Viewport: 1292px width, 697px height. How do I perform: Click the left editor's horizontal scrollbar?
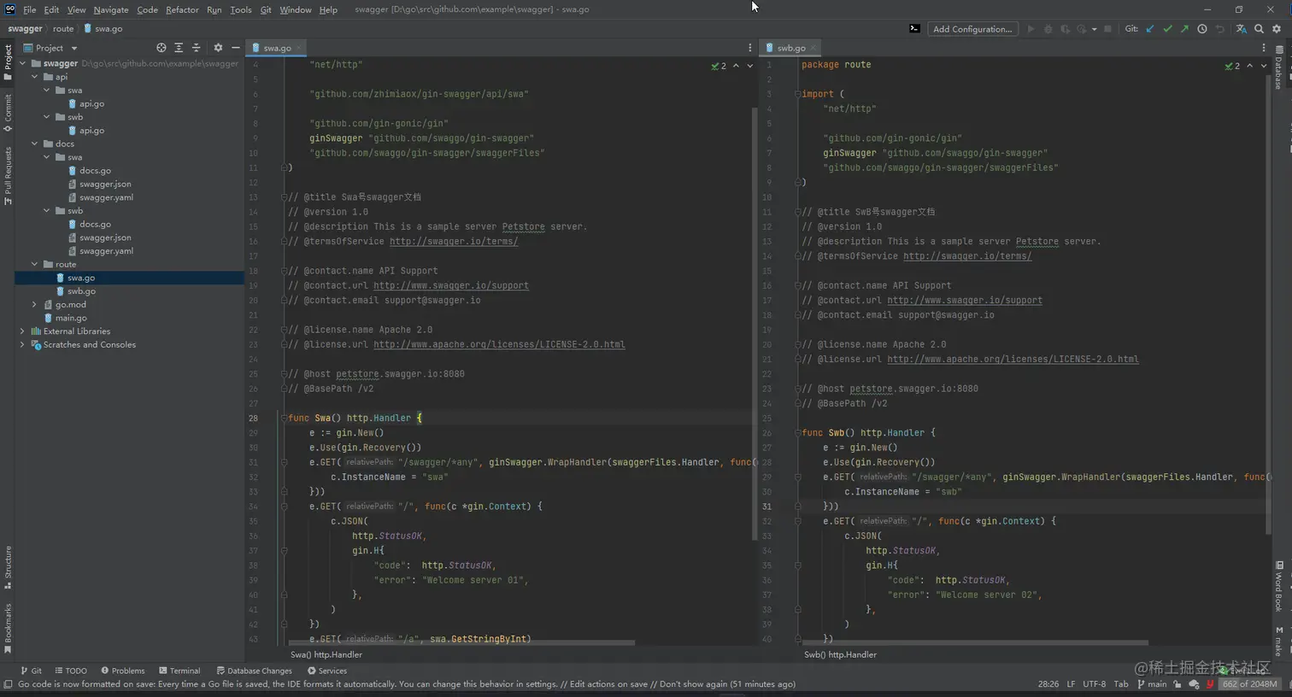[461, 643]
